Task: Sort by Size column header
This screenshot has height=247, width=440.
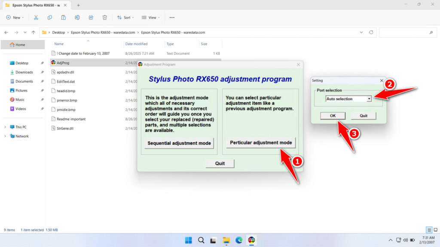Action: pyautogui.click(x=204, y=44)
